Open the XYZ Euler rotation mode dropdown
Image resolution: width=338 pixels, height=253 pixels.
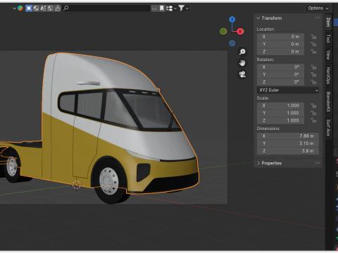pyautogui.click(x=288, y=90)
